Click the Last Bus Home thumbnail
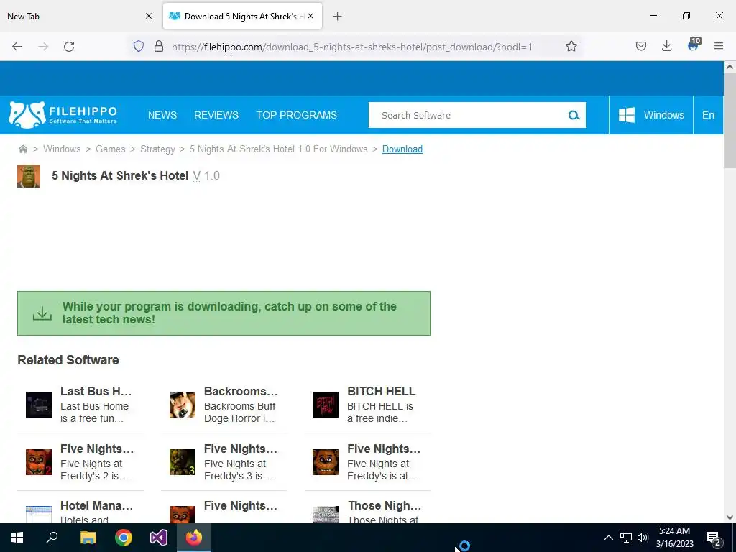 point(39,405)
